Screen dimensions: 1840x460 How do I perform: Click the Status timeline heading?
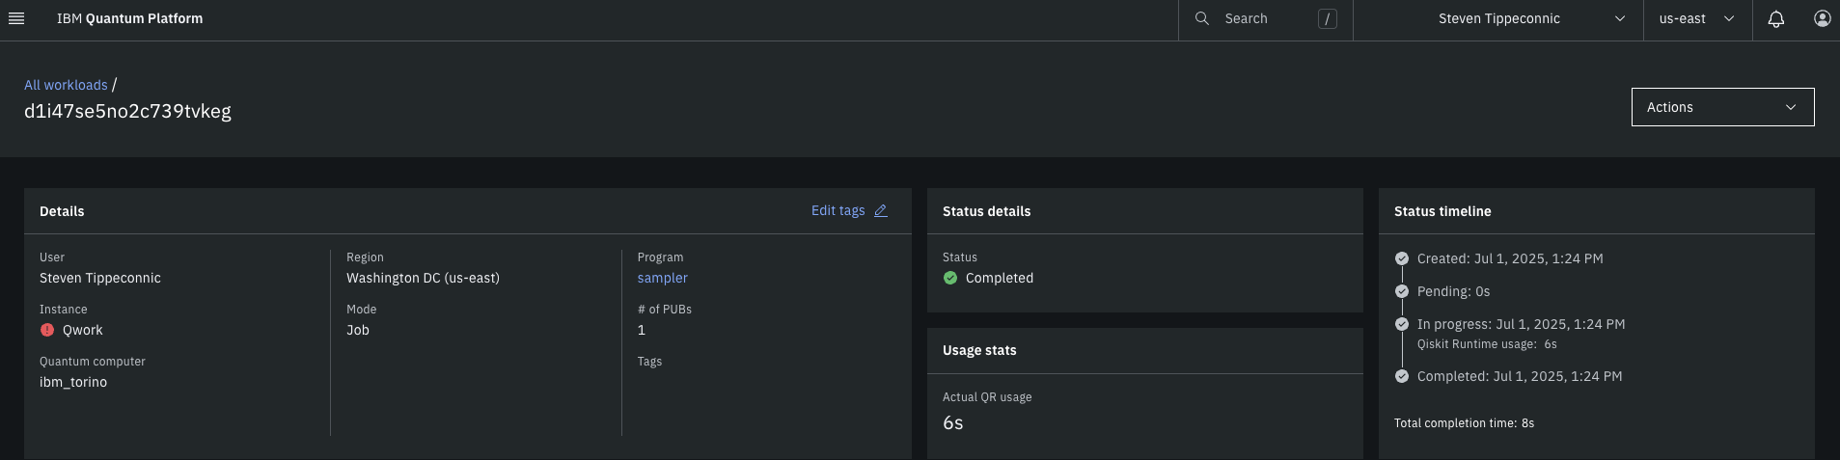pos(1442,211)
